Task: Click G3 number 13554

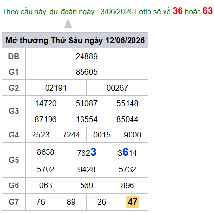Action: pos(86,119)
